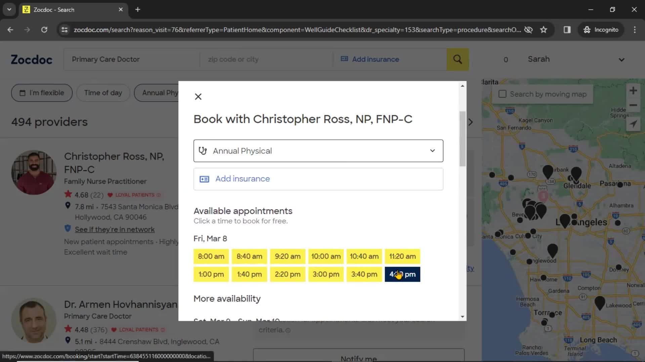Book the 9:20 am time slot

tap(288, 256)
